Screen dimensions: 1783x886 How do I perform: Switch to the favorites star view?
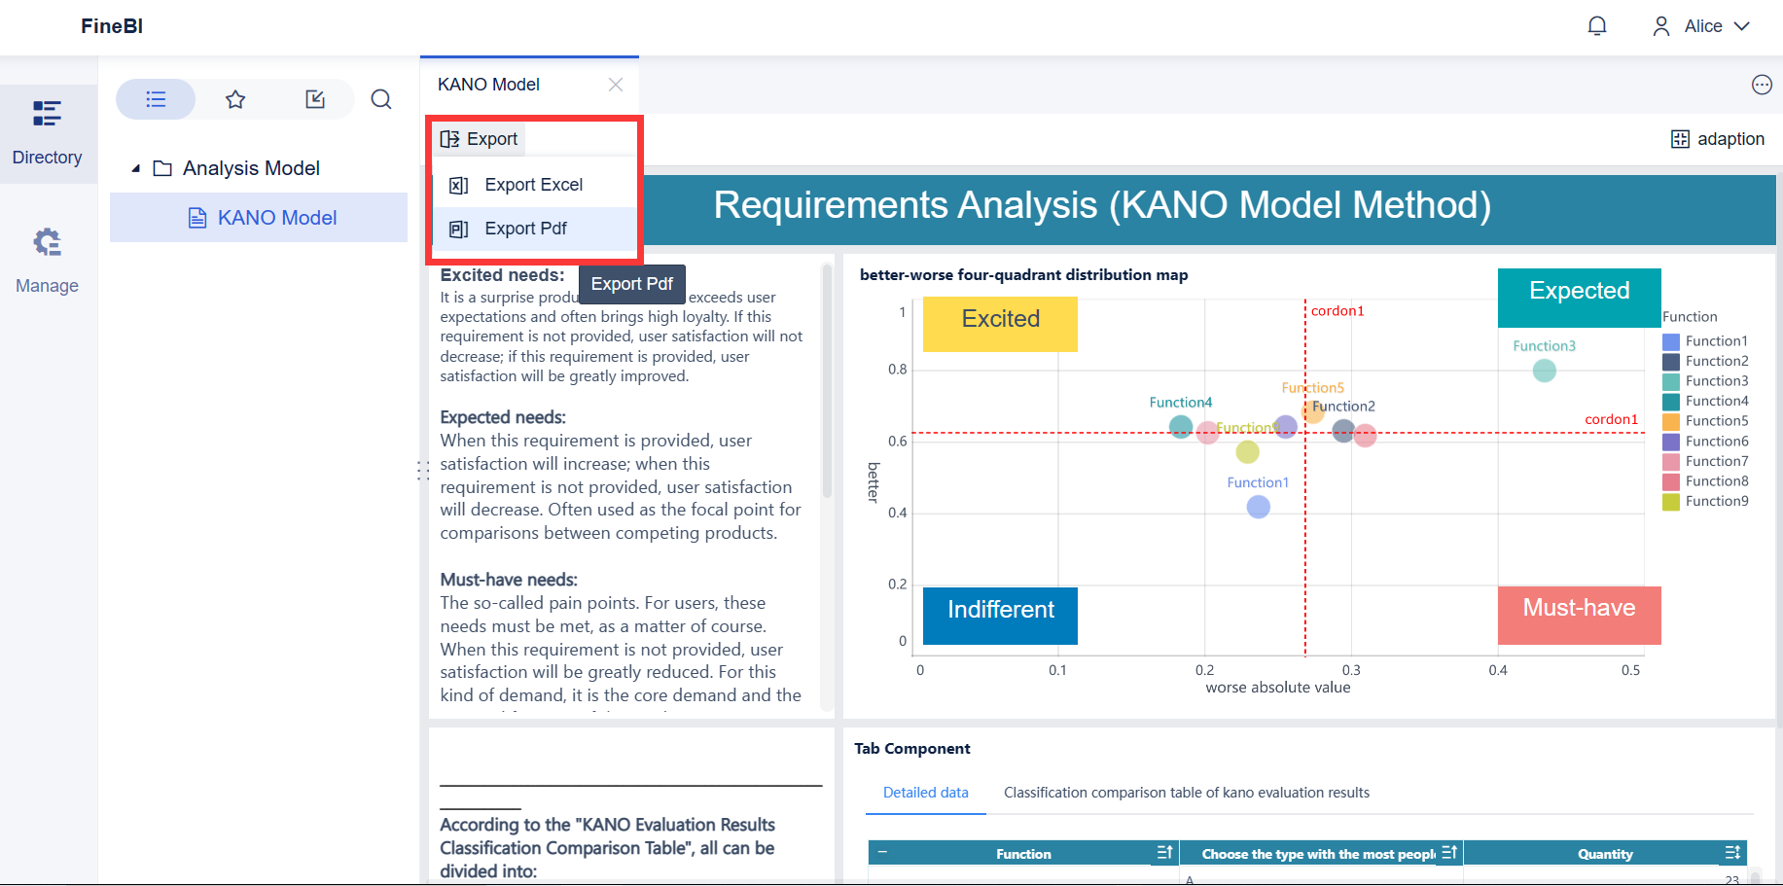pos(235,99)
